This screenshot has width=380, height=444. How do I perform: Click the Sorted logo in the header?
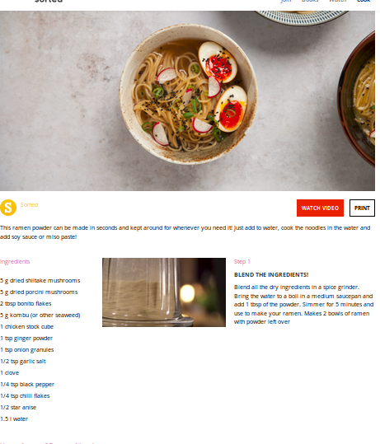[49, 2]
